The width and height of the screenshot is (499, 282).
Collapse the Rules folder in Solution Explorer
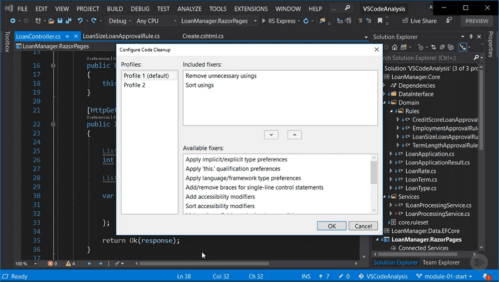click(x=391, y=111)
